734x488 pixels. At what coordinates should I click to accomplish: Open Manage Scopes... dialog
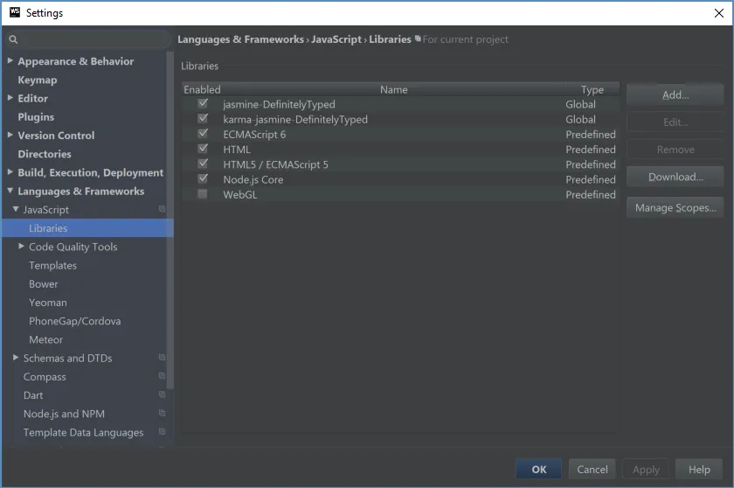click(x=675, y=207)
